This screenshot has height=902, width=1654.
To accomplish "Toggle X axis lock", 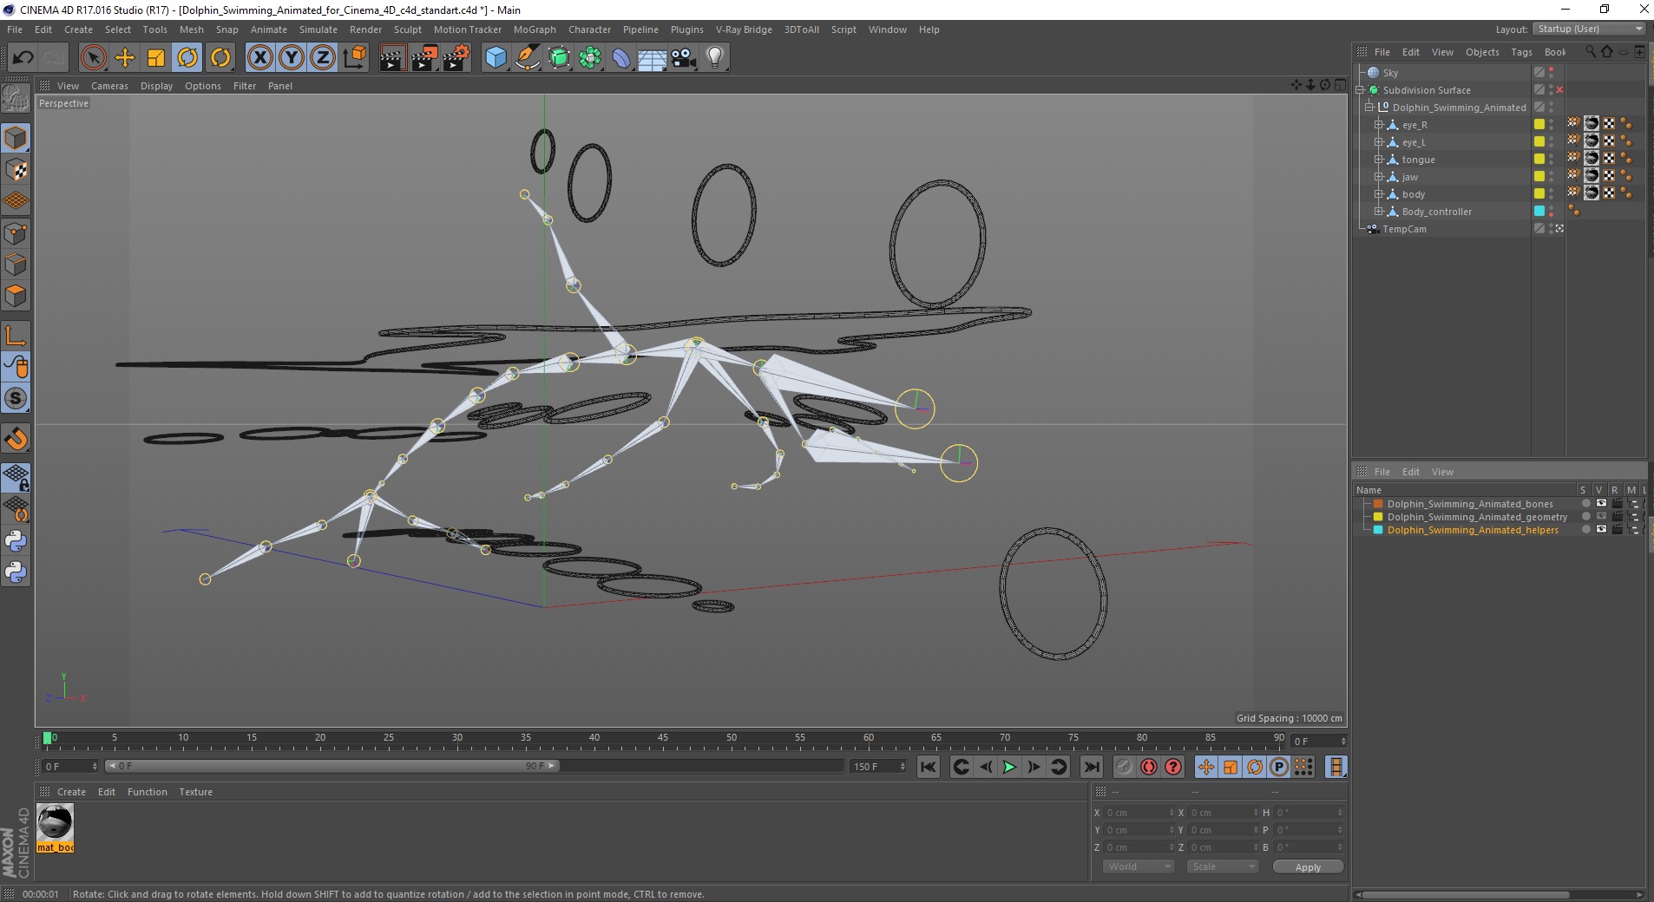I will (x=259, y=58).
